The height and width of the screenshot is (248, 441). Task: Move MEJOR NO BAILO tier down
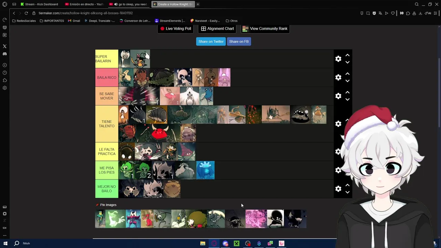(x=347, y=192)
